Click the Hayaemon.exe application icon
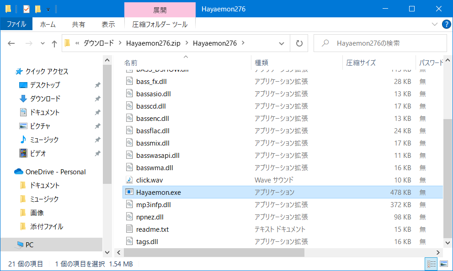The width and height of the screenshot is (453, 271). pyautogui.click(x=129, y=192)
